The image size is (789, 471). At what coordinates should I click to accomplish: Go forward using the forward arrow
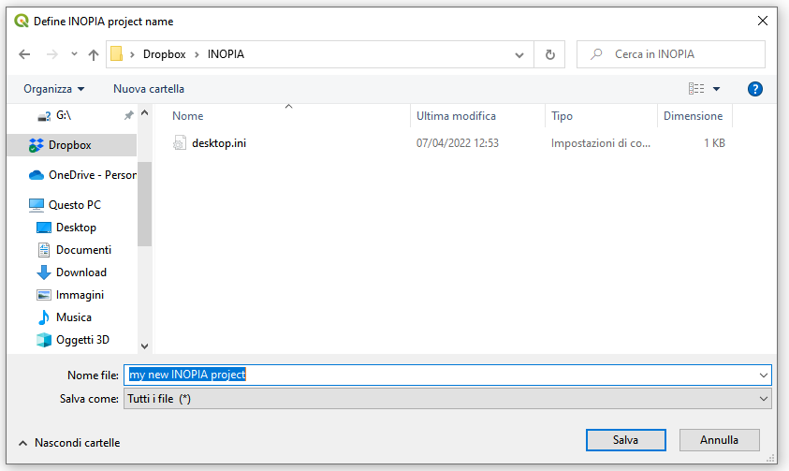pos(51,54)
